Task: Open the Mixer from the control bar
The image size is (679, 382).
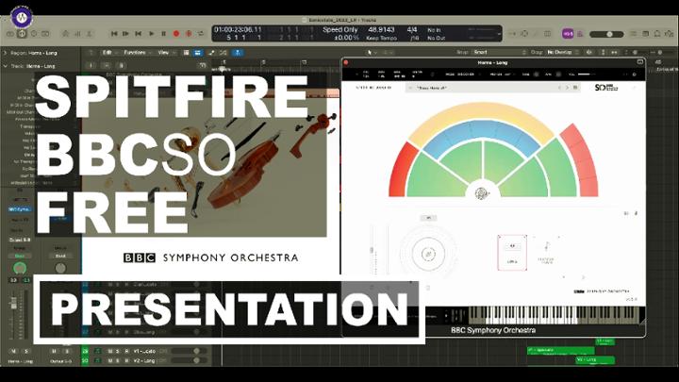Action: 77,34
